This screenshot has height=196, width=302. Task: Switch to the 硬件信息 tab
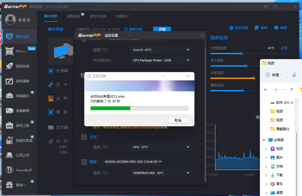coord(50,16)
